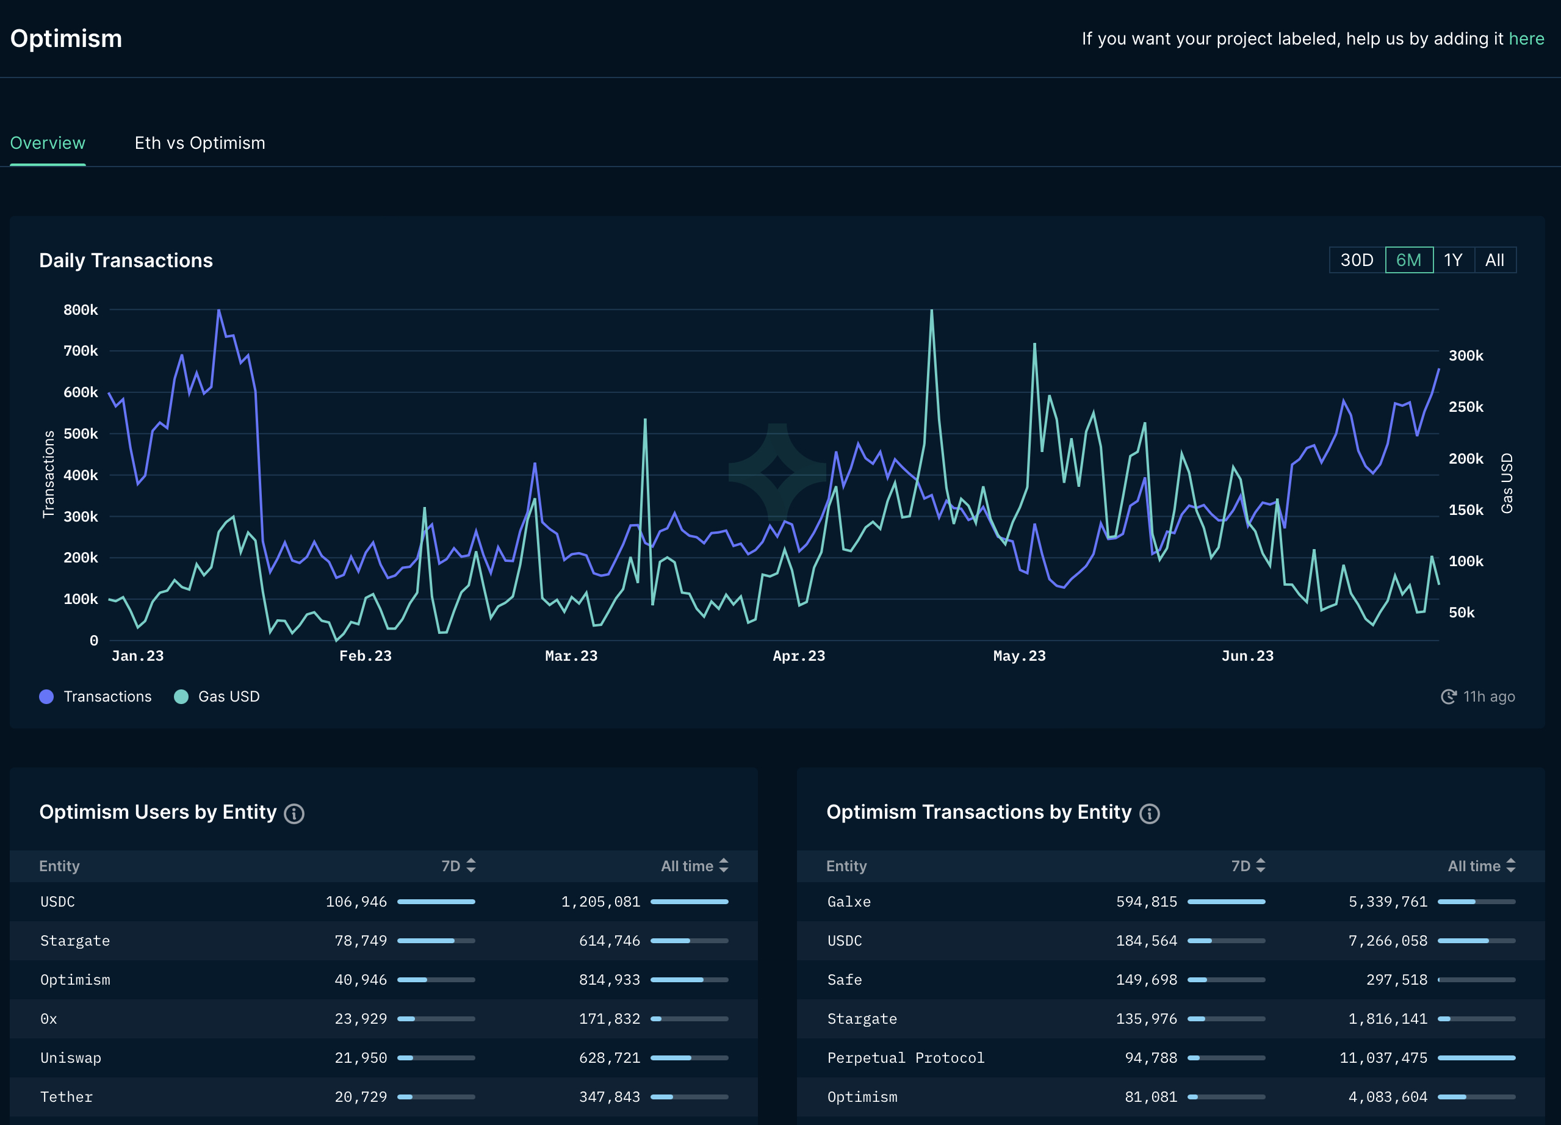
Task: Select the 30D time range
Action: 1357,260
